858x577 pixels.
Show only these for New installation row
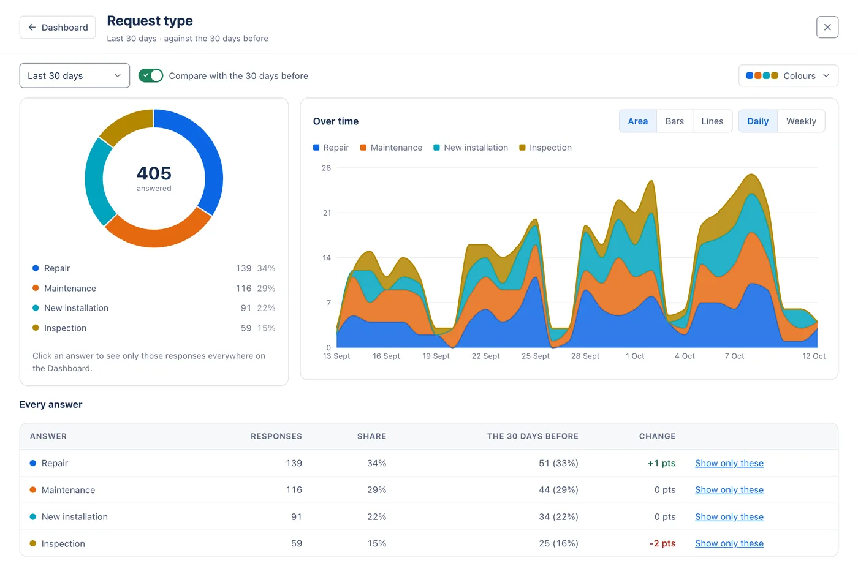coord(729,517)
